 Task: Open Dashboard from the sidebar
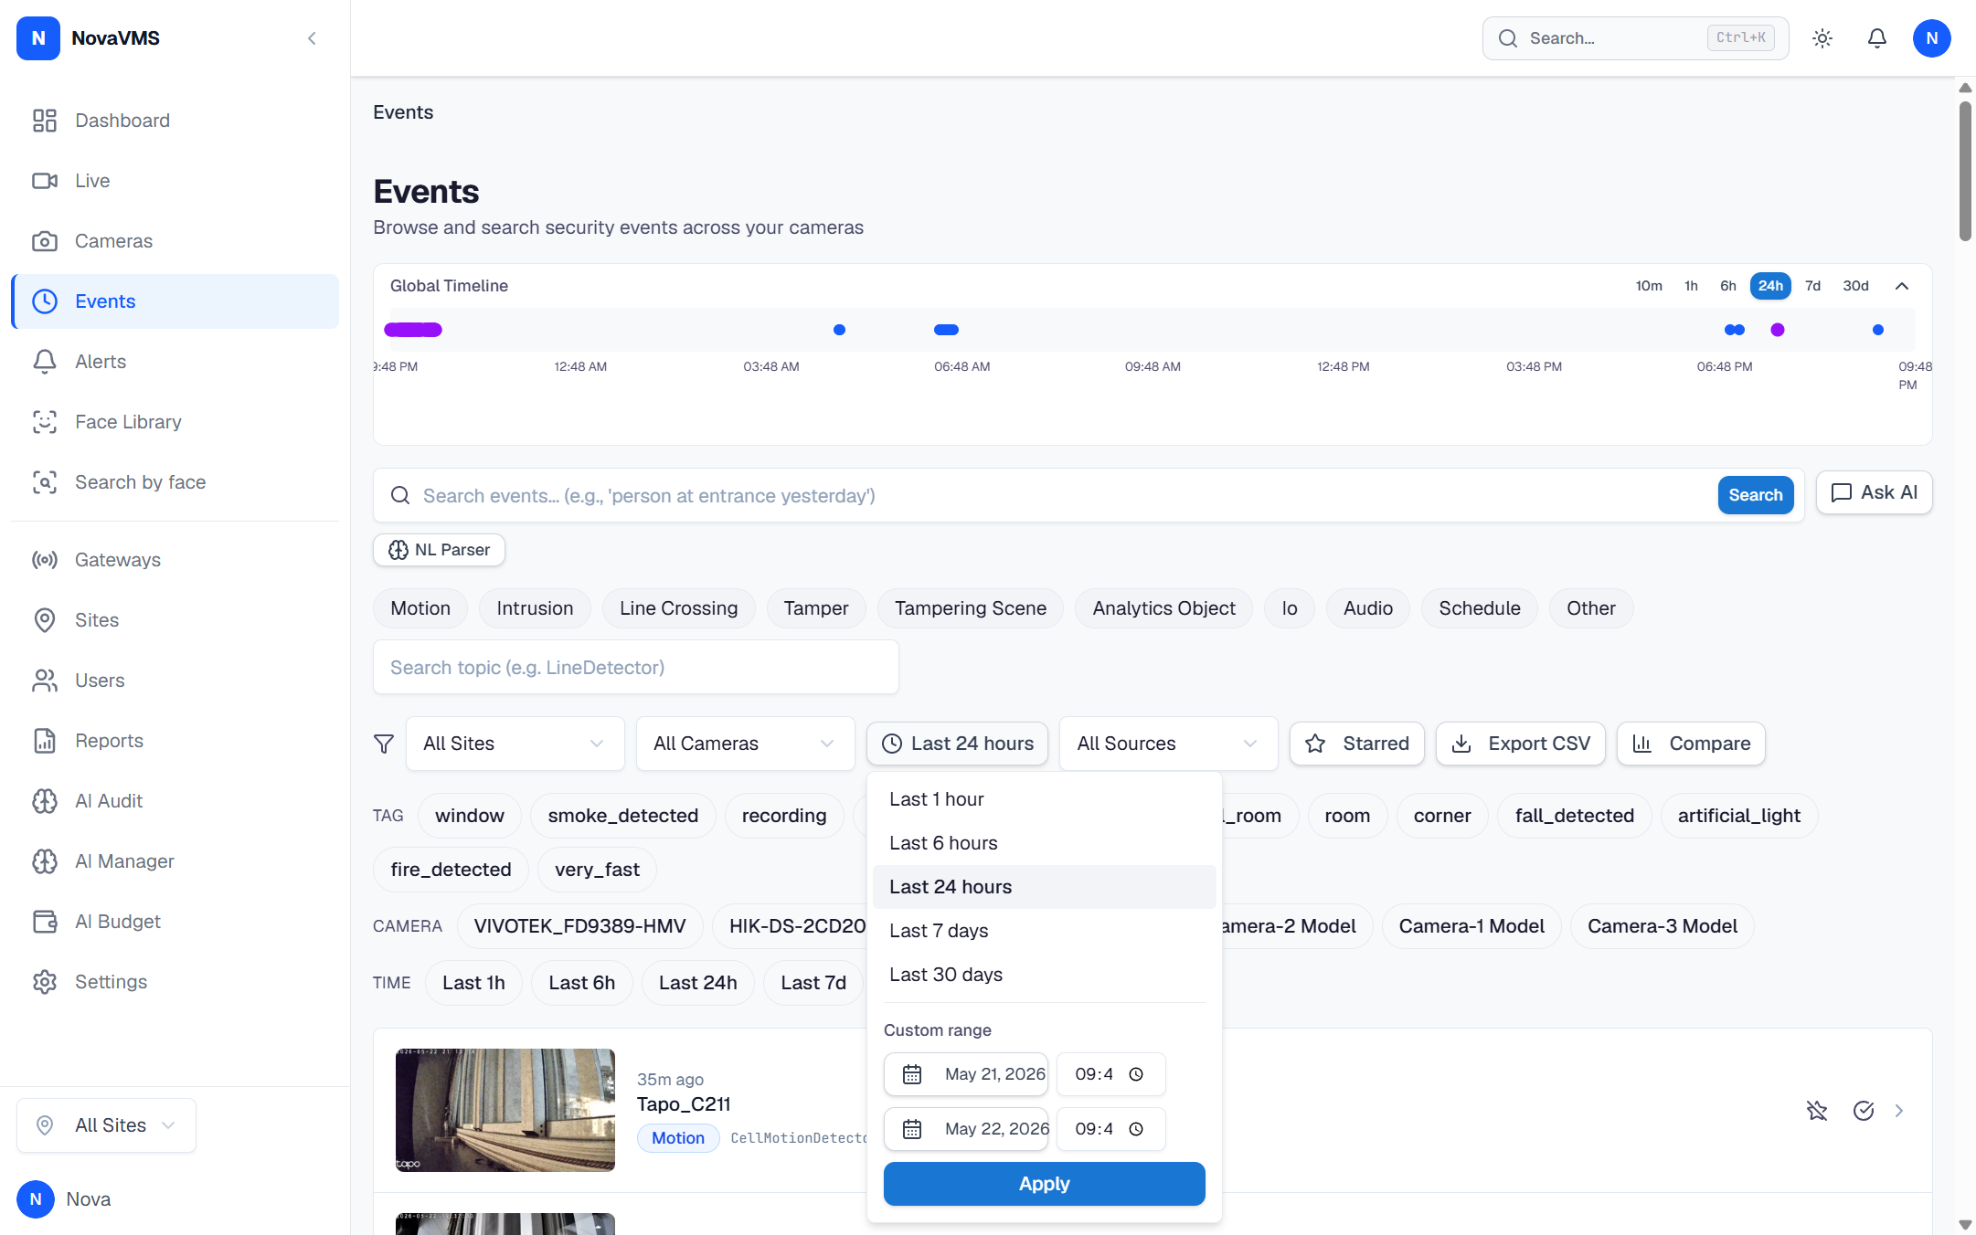click(175, 121)
